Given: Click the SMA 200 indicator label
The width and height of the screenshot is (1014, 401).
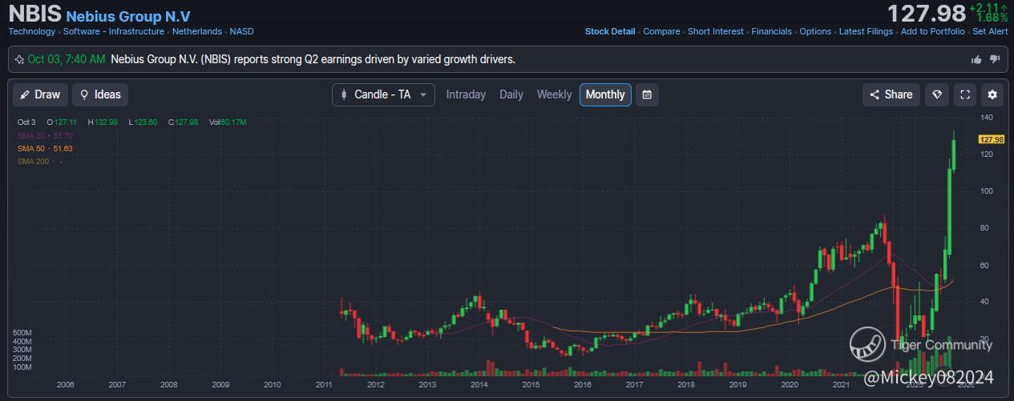Looking at the screenshot, I should coord(39,162).
